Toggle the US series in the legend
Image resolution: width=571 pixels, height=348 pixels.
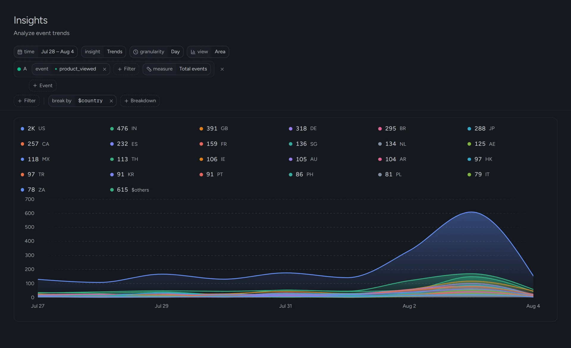point(33,128)
